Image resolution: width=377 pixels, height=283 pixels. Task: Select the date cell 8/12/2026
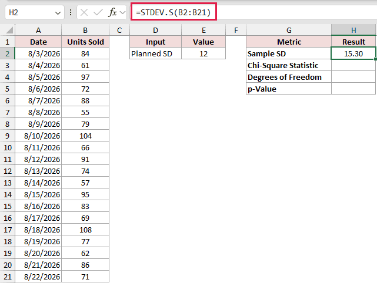click(38, 159)
